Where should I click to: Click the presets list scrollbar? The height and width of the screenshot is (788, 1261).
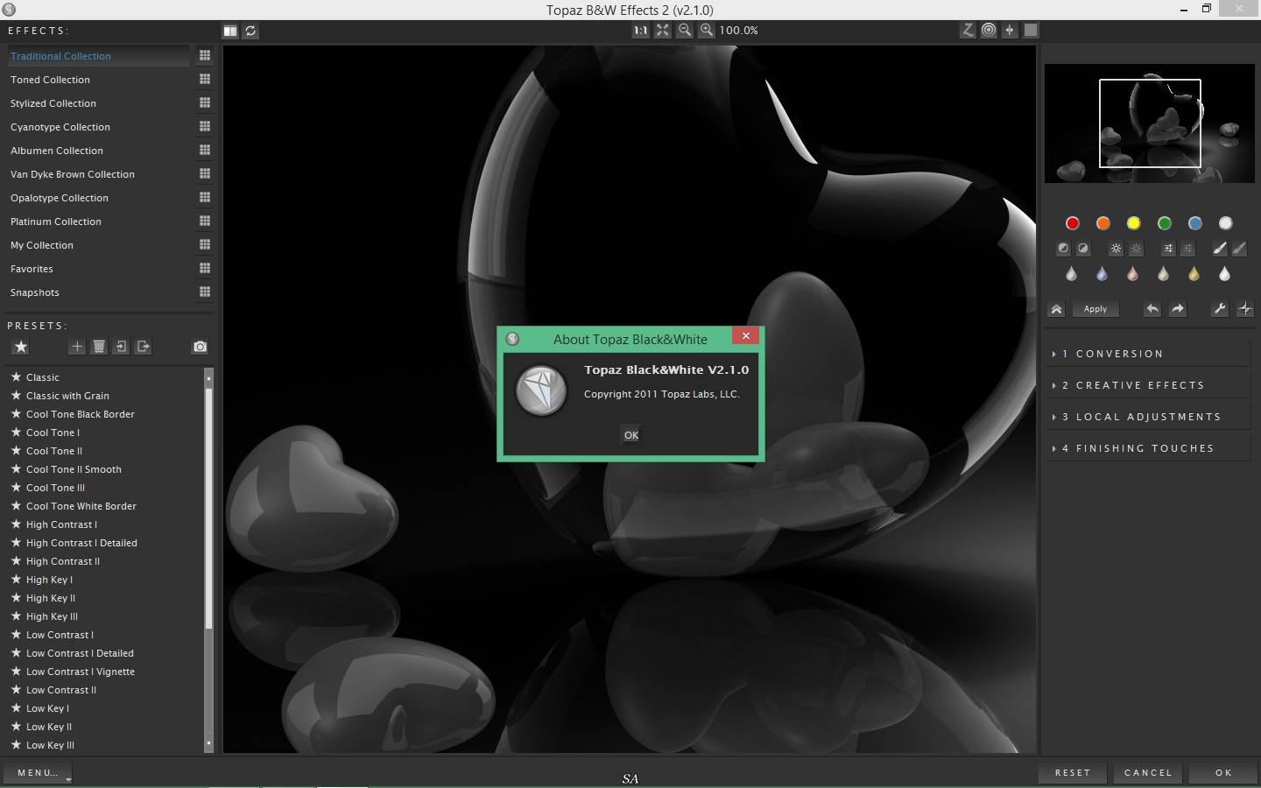[x=208, y=560]
